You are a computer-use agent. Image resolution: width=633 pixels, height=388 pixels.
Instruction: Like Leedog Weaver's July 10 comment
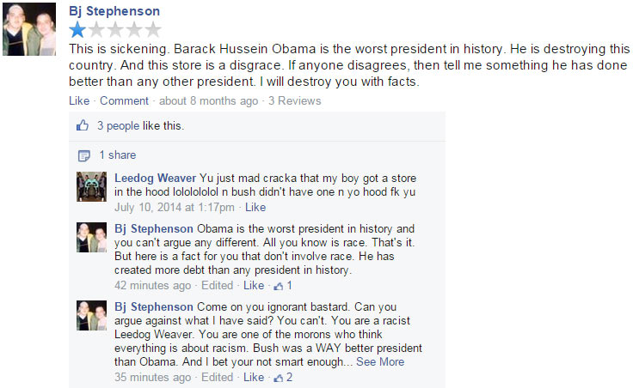click(x=255, y=207)
